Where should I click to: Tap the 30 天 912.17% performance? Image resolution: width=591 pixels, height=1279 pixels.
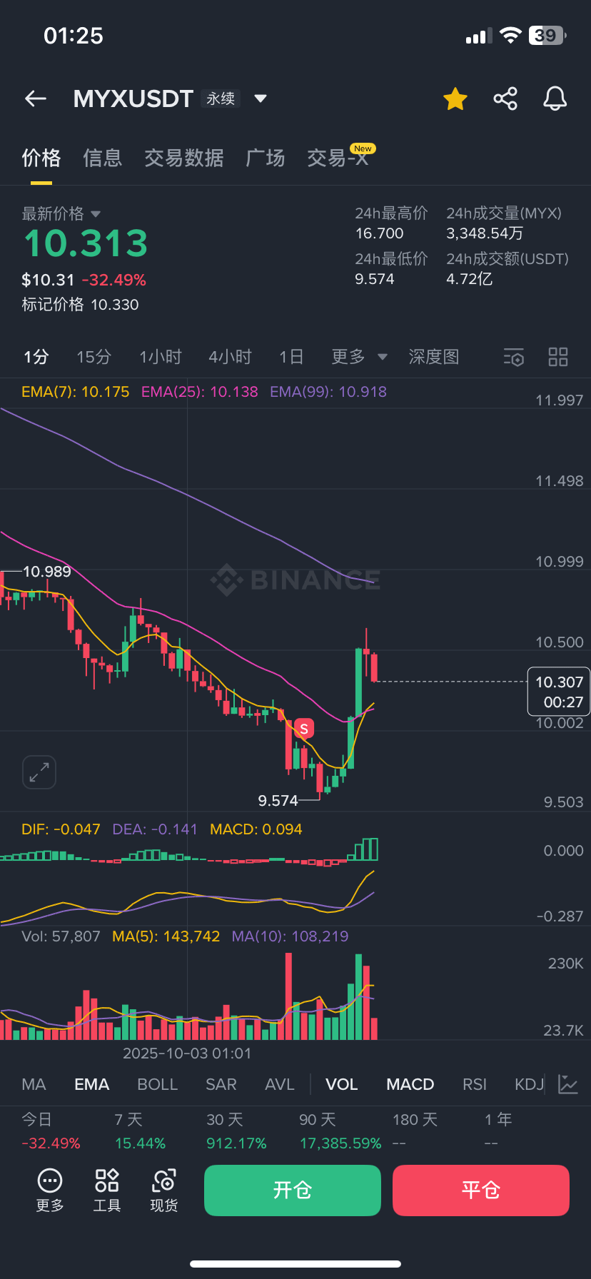[x=236, y=1131]
